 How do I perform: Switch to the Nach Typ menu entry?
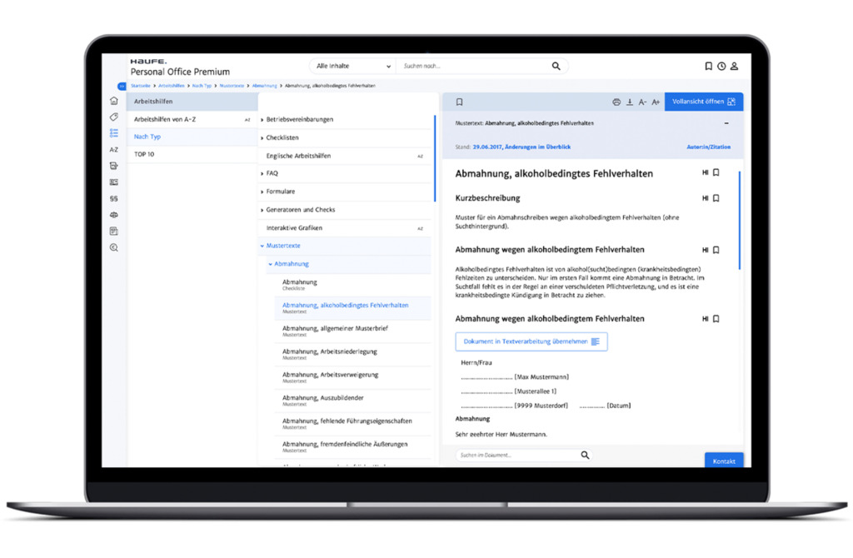tap(147, 135)
